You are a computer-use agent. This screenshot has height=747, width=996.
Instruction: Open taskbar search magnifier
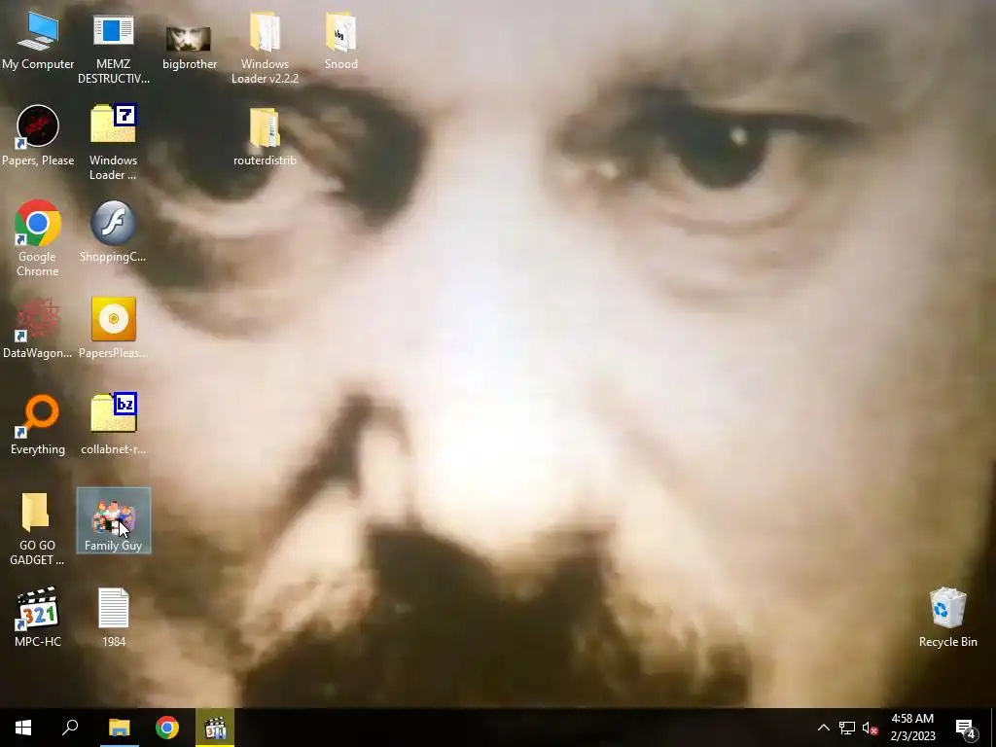pyautogui.click(x=70, y=728)
